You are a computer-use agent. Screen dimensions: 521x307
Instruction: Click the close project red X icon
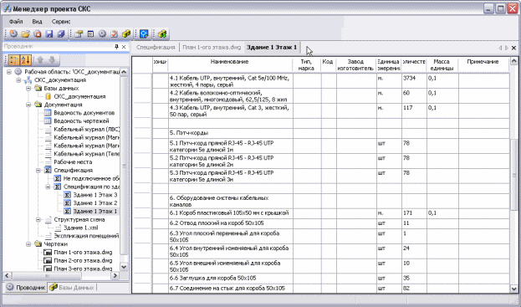click(x=38, y=34)
